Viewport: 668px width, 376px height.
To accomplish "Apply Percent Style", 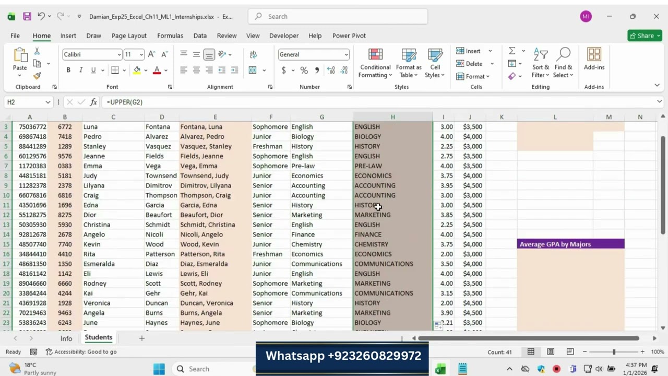I will click(304, 70).
